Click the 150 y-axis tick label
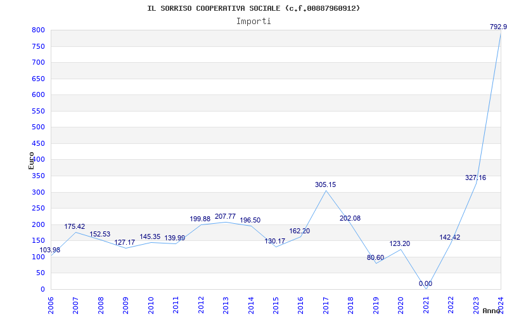The image size is (507, 317). [x=38, y=241]
